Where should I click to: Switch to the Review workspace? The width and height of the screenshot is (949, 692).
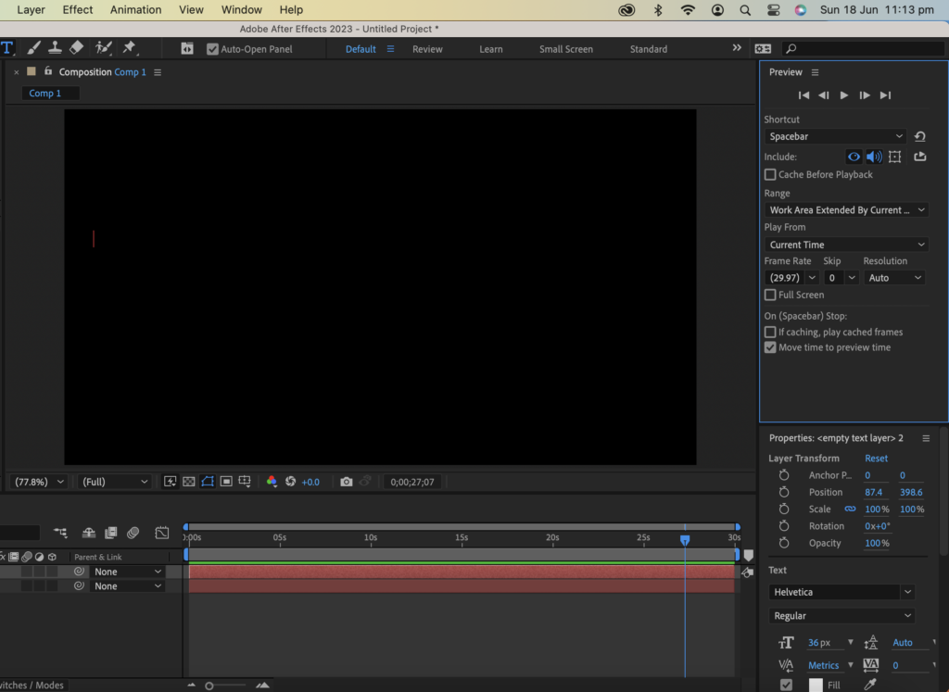coord(427,49)
